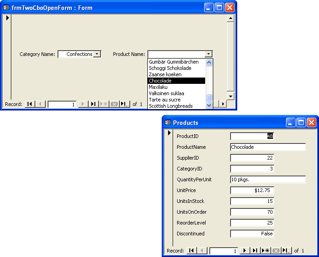This screenshot has height=257, width=319.
Task: Click the Products window title bar icon
Action: click(x=168, y=123)
